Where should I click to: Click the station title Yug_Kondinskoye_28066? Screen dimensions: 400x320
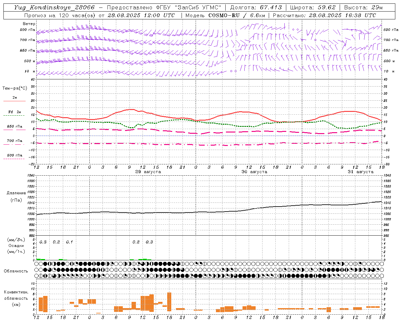click(54, 7)
